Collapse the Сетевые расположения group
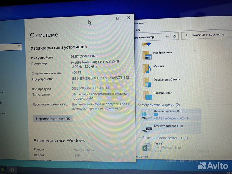The image size is (232, 174). [x=140, y=138]
